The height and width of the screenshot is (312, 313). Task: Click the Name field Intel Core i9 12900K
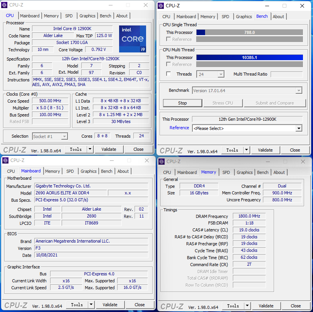(x=72, y=29)
